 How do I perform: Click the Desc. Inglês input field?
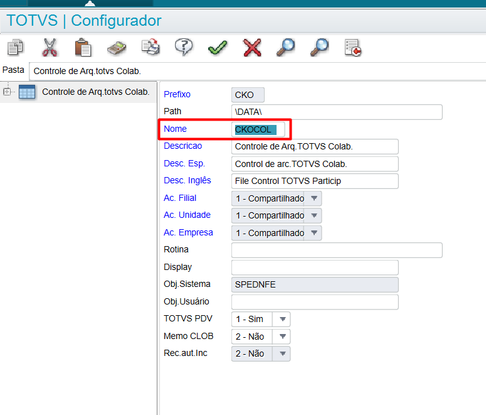pos(315,181)
